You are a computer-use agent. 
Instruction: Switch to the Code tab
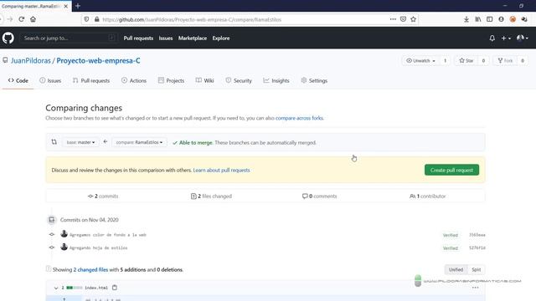(x=18, y=80)
